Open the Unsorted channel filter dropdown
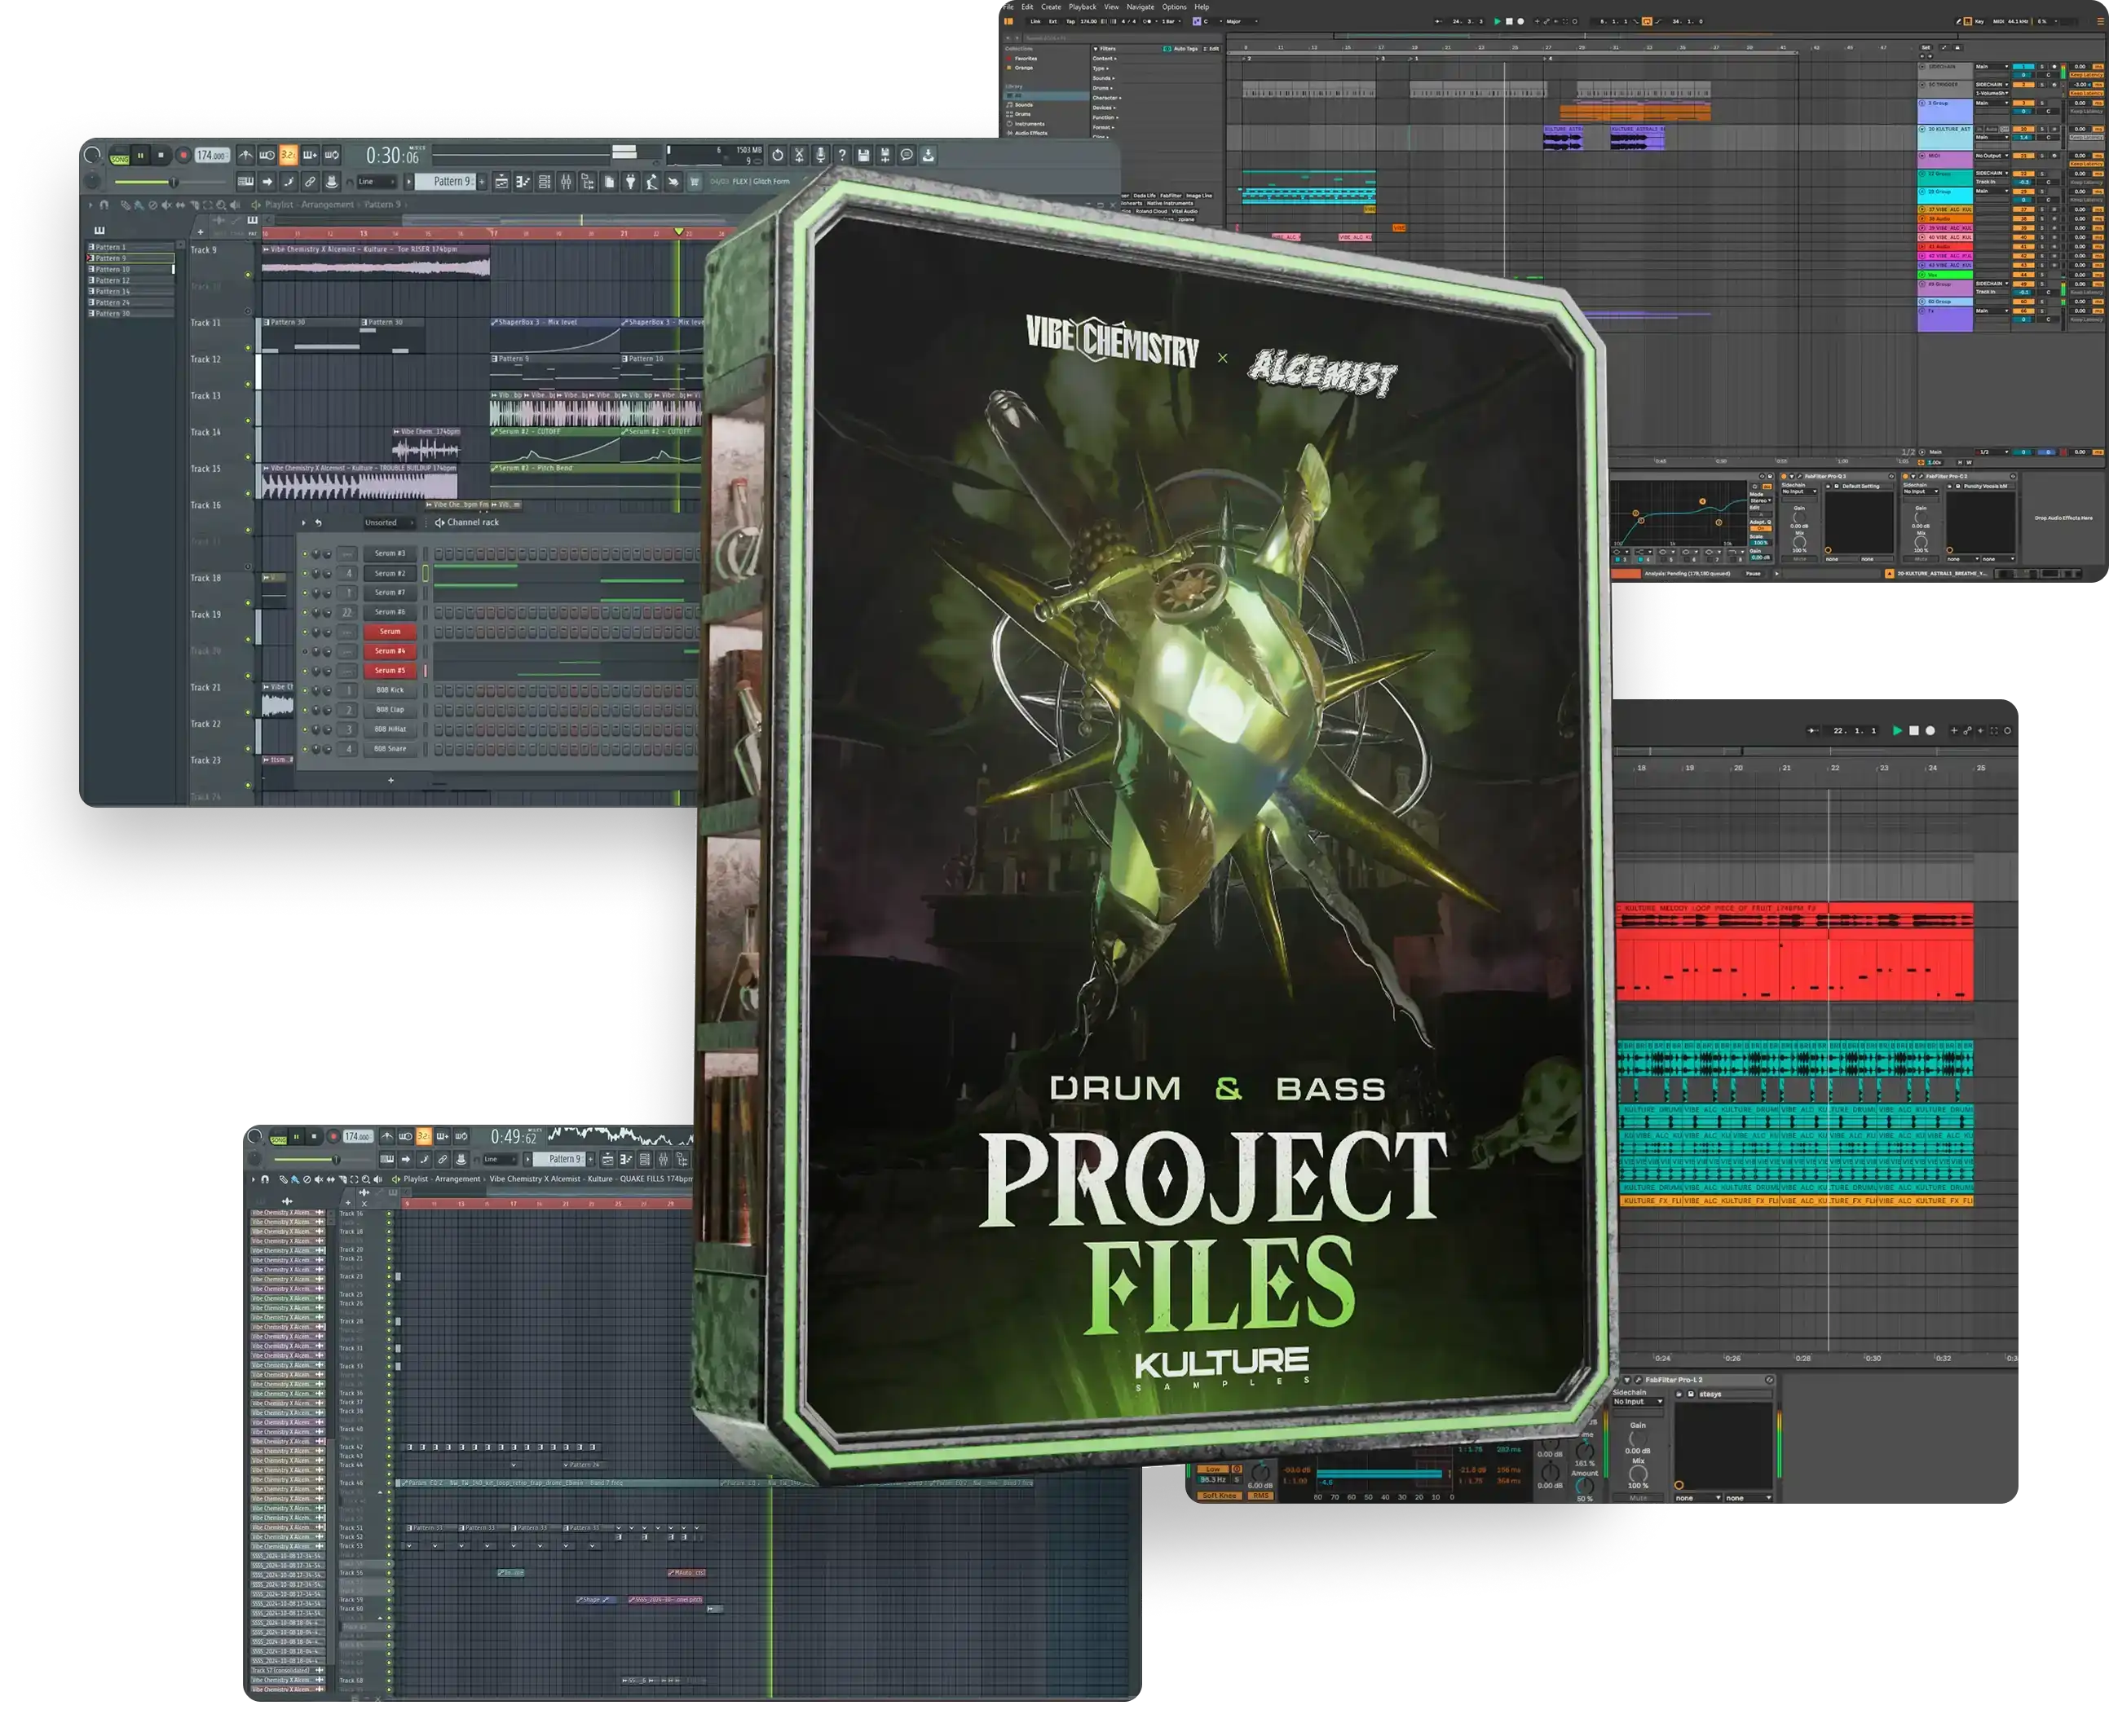This screenshot has width=2109, height=1736. click(388, 523)
